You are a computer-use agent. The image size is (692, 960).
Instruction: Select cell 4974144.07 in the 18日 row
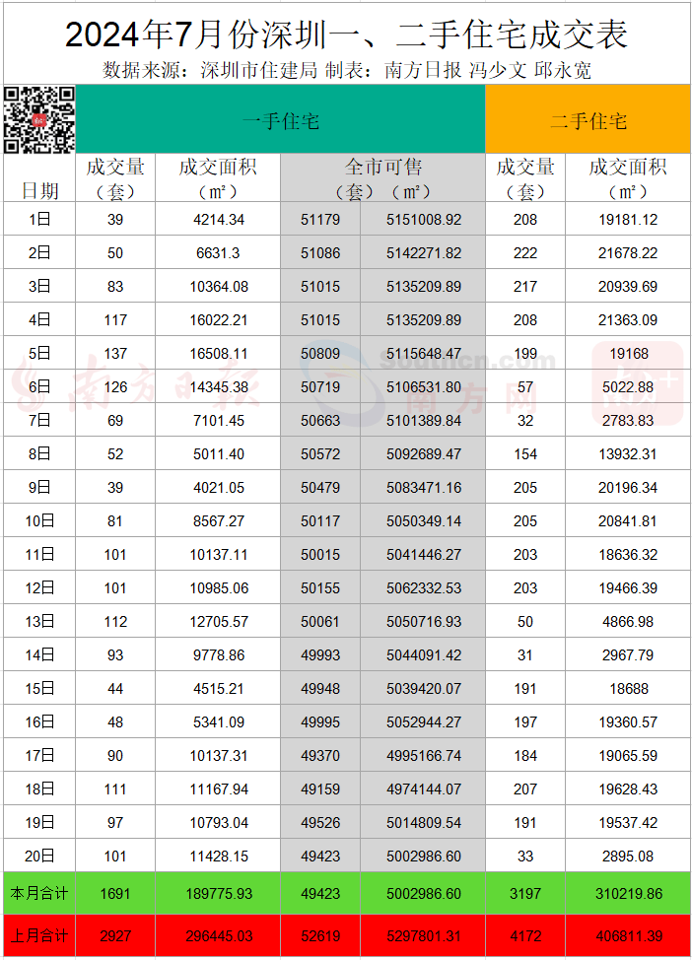click(424, 789)
